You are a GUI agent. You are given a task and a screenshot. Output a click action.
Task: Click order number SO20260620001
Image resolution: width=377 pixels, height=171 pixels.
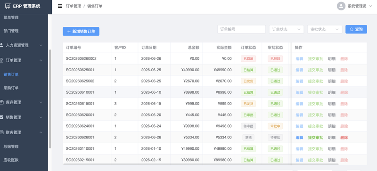click(x=80, y=115)
